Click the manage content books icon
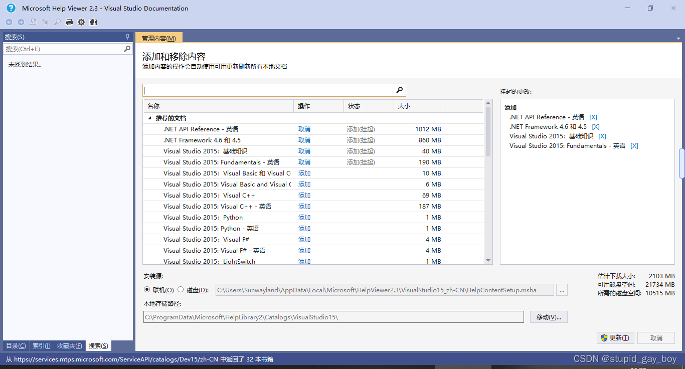Viewport: 685px width, 369px height. [x=93, y=22]
